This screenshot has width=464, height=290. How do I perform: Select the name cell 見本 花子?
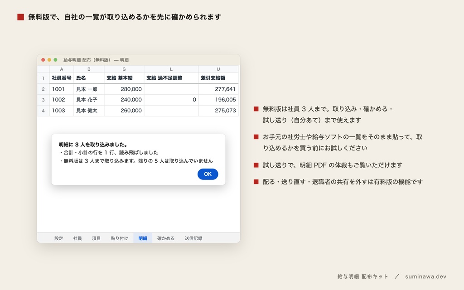[x=89, y=100]
